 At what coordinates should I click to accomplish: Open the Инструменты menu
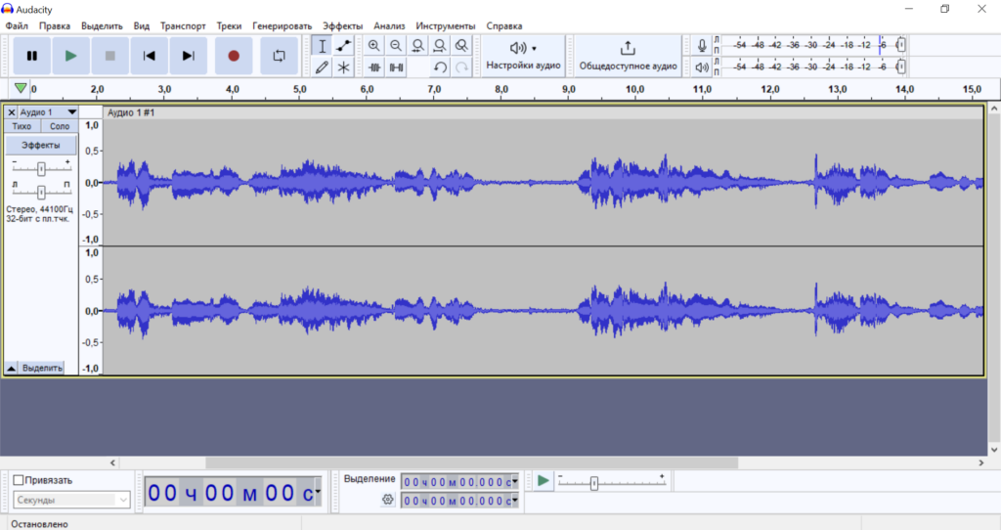click(445, 26)
